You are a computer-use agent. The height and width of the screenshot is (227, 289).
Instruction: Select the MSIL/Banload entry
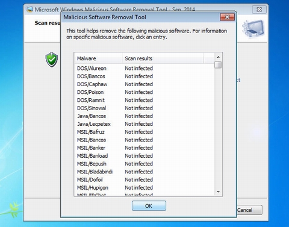tap(93, 156)
